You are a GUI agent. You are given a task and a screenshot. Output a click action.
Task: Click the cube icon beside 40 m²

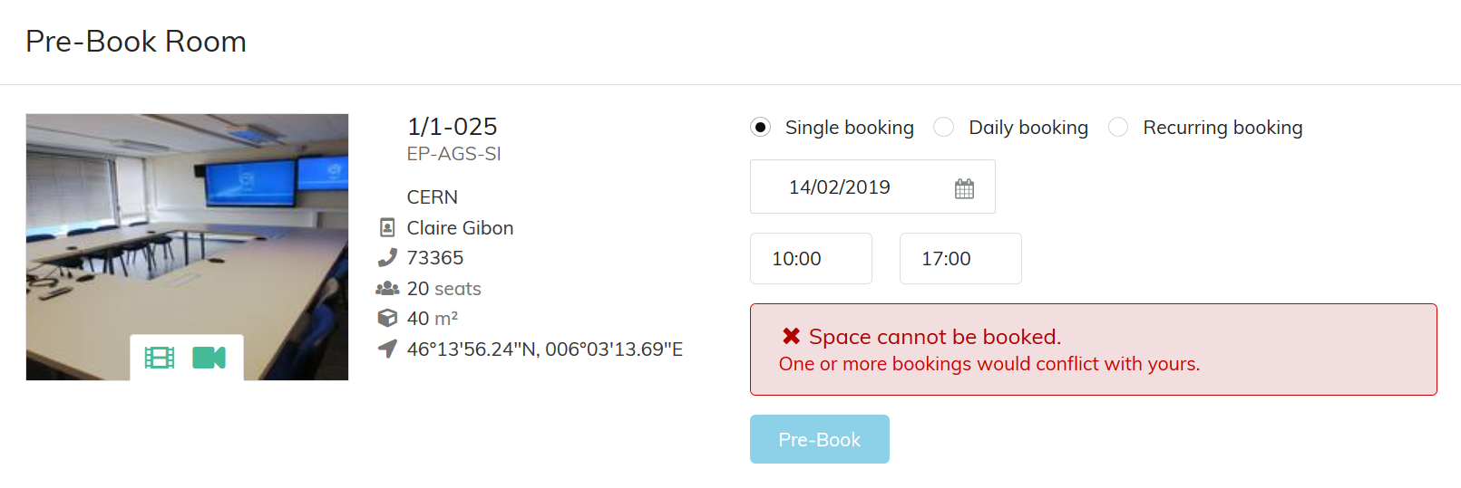[387, 318]
